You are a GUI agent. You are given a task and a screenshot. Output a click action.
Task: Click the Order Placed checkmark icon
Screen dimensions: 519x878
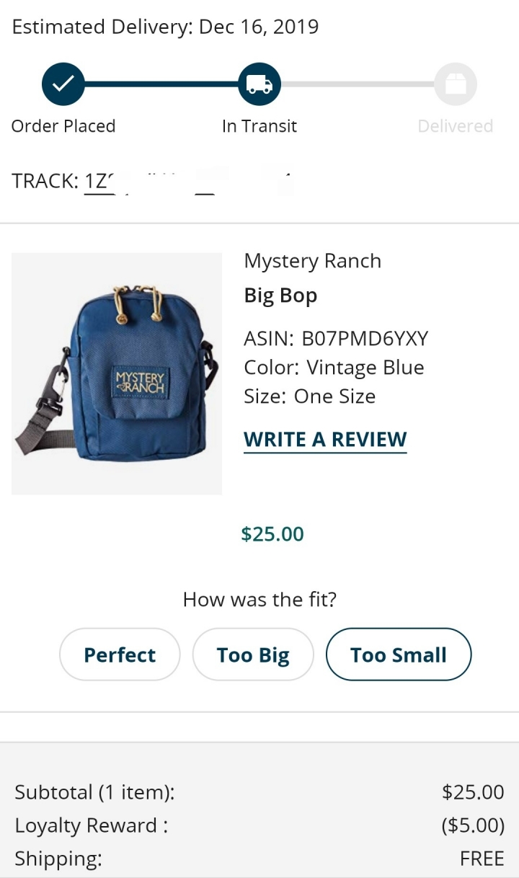click(63, 84)
